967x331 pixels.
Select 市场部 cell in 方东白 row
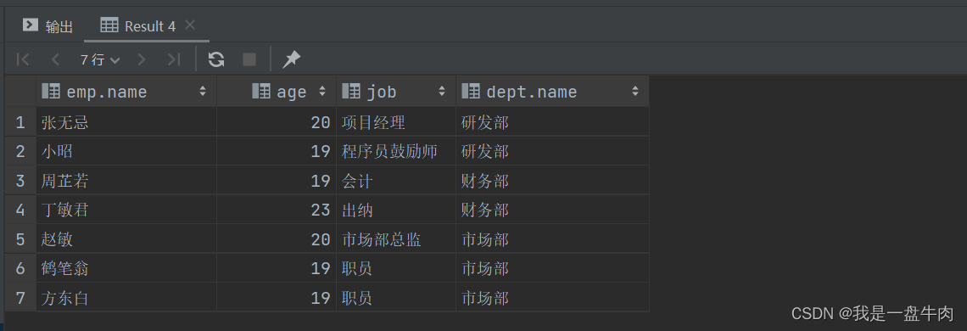point(552,298)
